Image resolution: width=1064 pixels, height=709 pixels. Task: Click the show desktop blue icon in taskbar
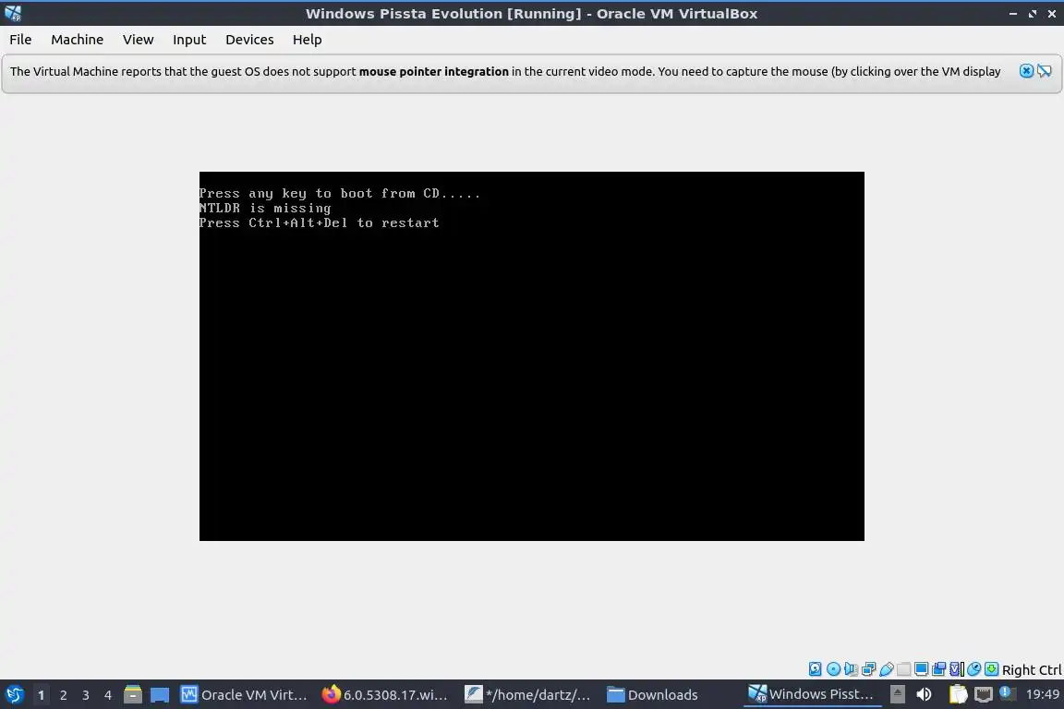160,695
